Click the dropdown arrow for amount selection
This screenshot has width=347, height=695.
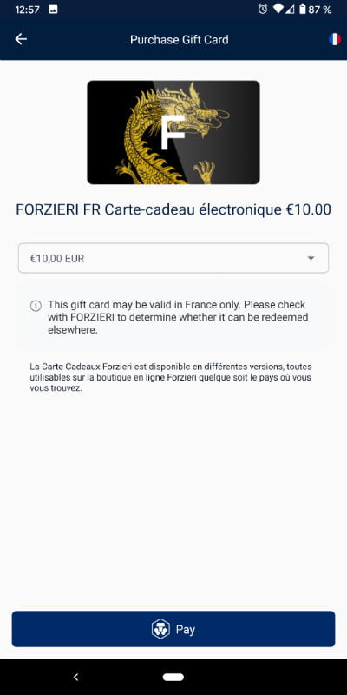pyautogui.click(x=311, y=258)
